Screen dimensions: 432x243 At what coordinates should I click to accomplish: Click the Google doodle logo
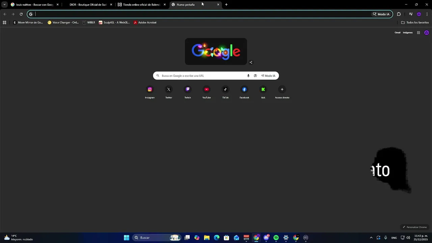(216, 51)
